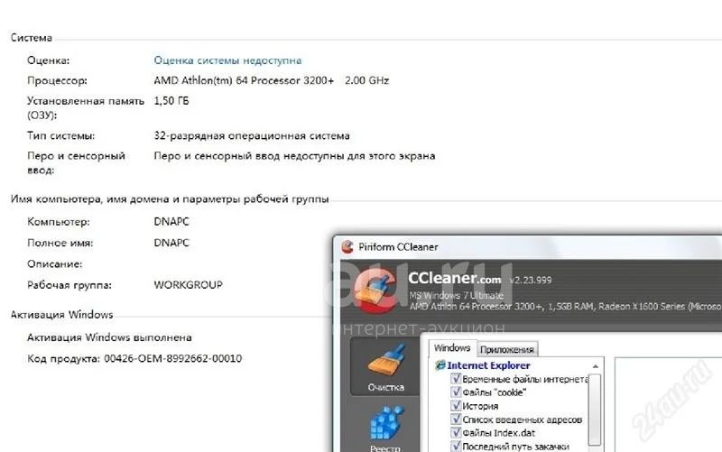The width and height of the screenshot is (722, 452).
Task: Click the 1,50 ГБ memory value
Action: click(171, 101)
